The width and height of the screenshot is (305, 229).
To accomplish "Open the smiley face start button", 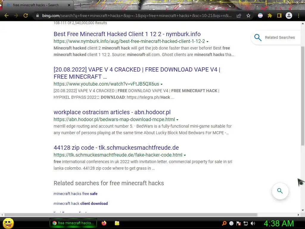I will [8, 223].
